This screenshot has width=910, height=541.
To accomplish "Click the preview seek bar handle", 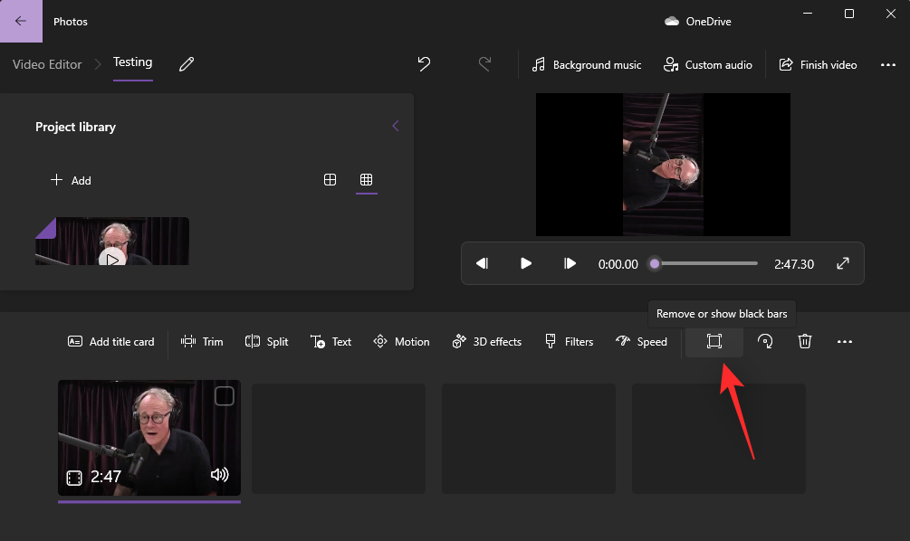I will coord(655,263).
